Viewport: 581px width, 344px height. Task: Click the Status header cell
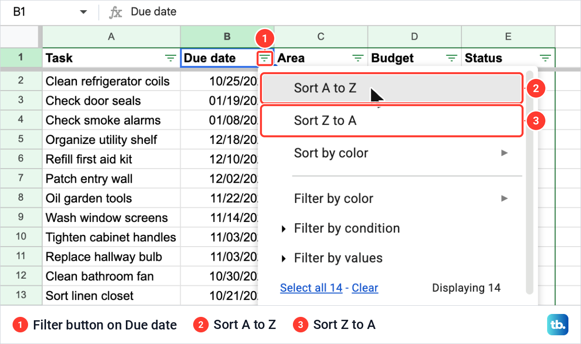pyautogui.click(x=508, y=58)
